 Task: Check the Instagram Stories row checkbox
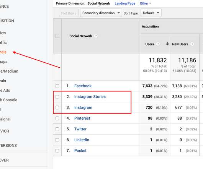pyautogui.click(x=57, y=97)
